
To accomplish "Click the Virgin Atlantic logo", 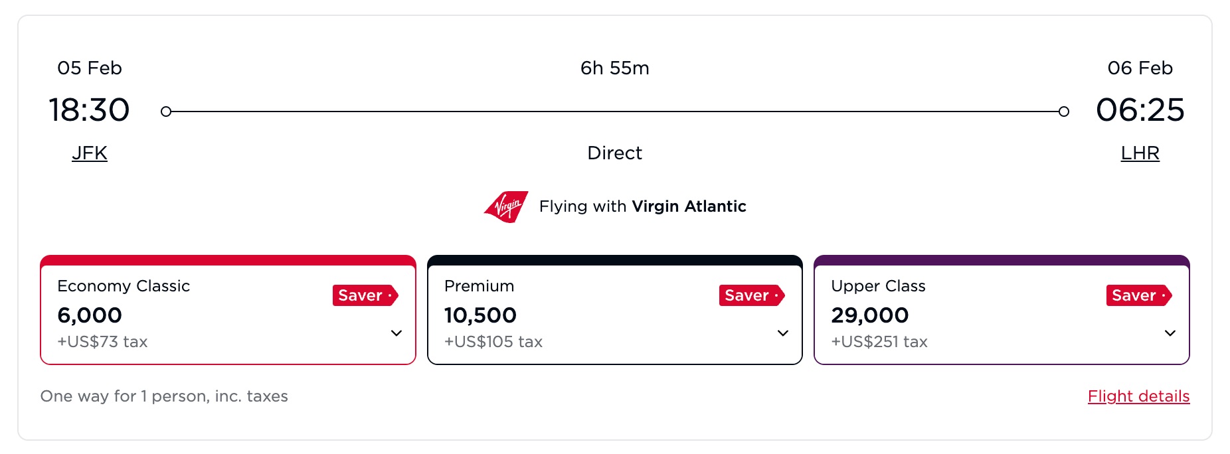I will coord(505,206).
